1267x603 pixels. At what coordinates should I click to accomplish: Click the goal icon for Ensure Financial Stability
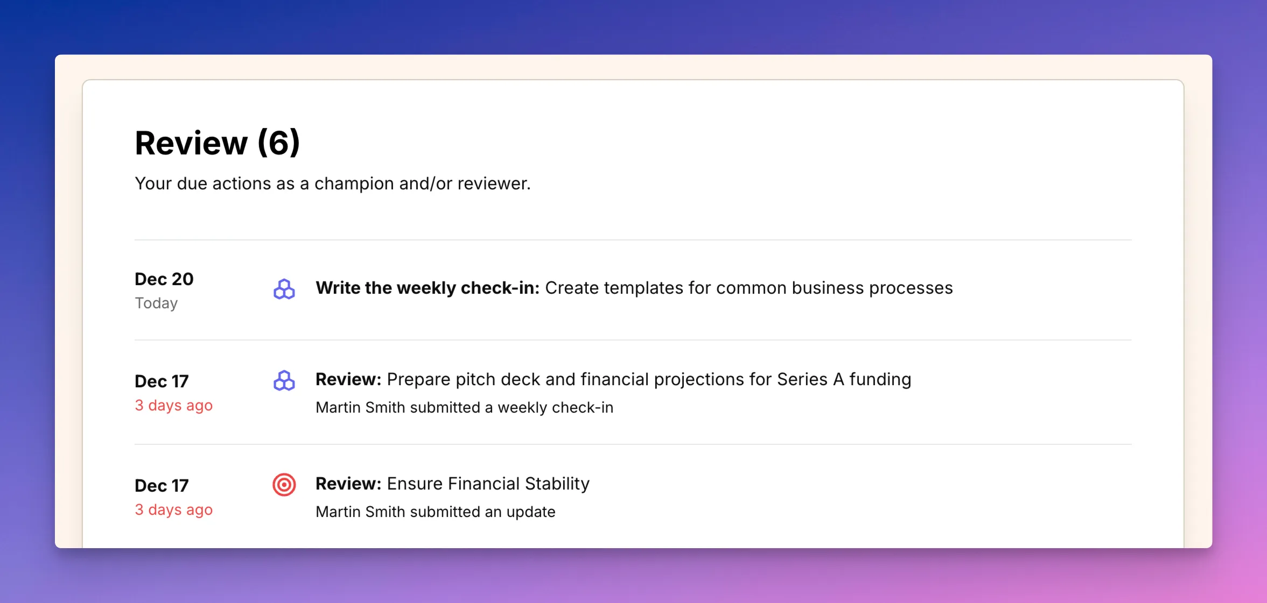click(284, 485)
